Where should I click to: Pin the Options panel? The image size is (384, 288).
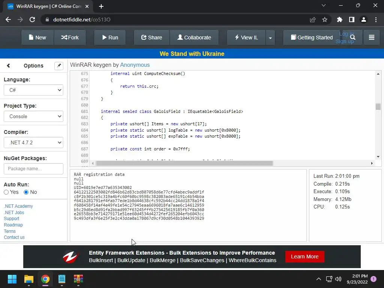59,66
